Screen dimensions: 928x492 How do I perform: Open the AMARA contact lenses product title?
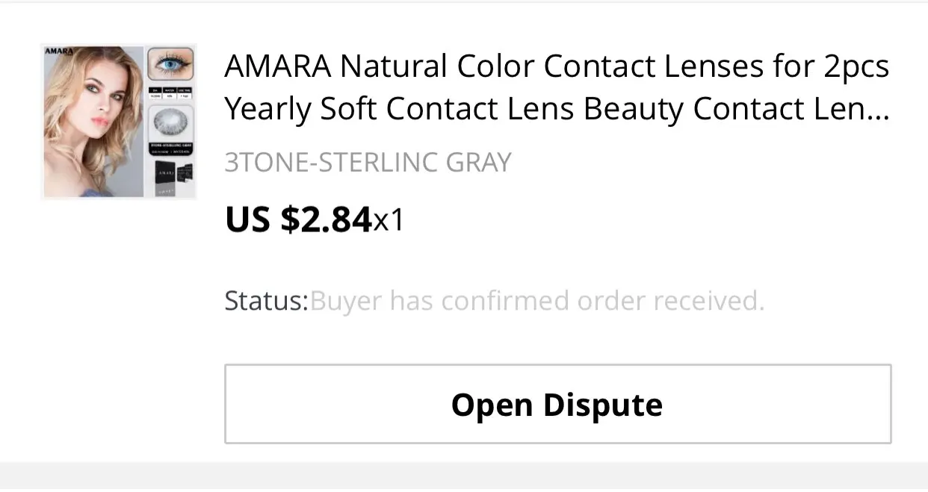tap(557, 88)
